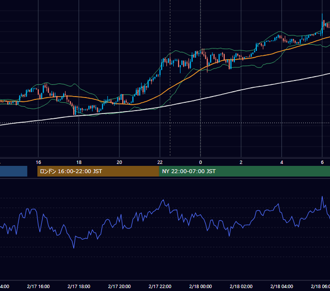330x291 pixels.
Task: Click the 2/17 20:00 date label
Action: tap(119, 286)
